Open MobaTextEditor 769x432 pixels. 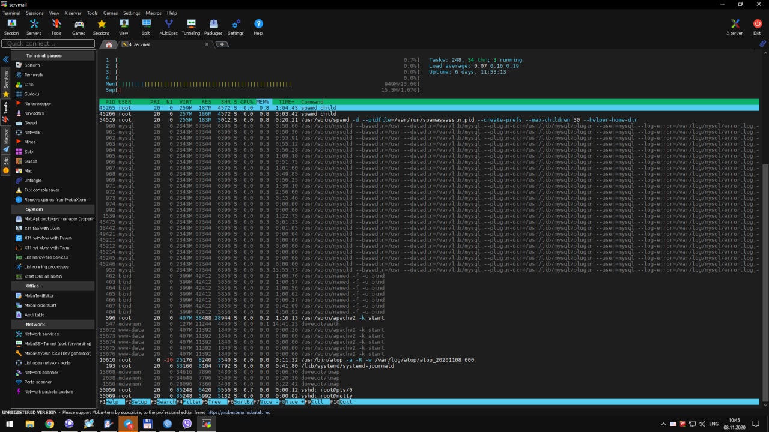tap(39, 295)
